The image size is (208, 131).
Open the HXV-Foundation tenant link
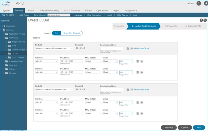94,15
